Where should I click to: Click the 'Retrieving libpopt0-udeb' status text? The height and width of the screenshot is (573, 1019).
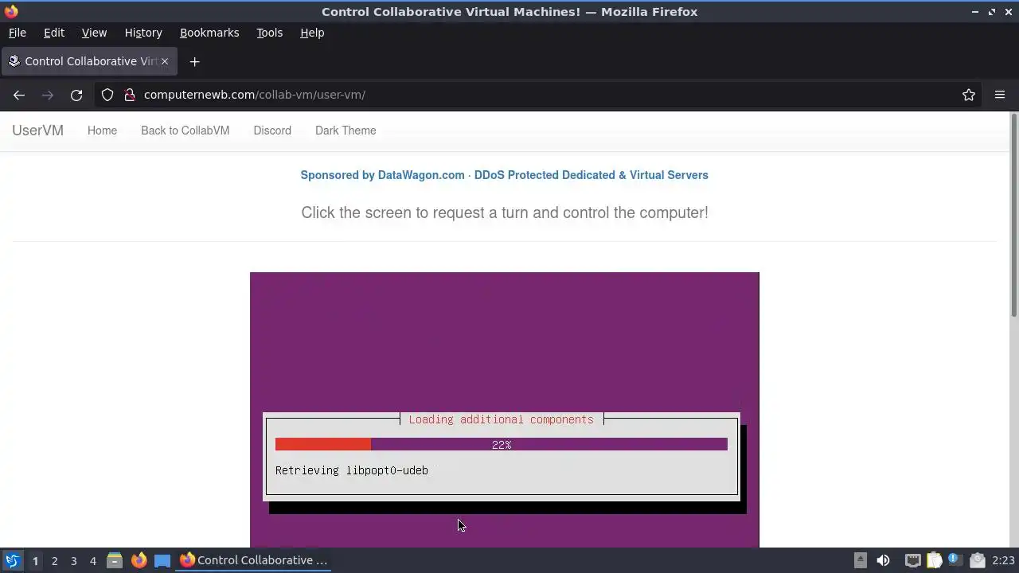coord(352,470)
